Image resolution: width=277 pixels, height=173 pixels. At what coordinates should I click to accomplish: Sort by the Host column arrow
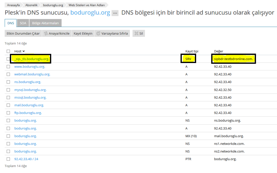pos(24,51)
